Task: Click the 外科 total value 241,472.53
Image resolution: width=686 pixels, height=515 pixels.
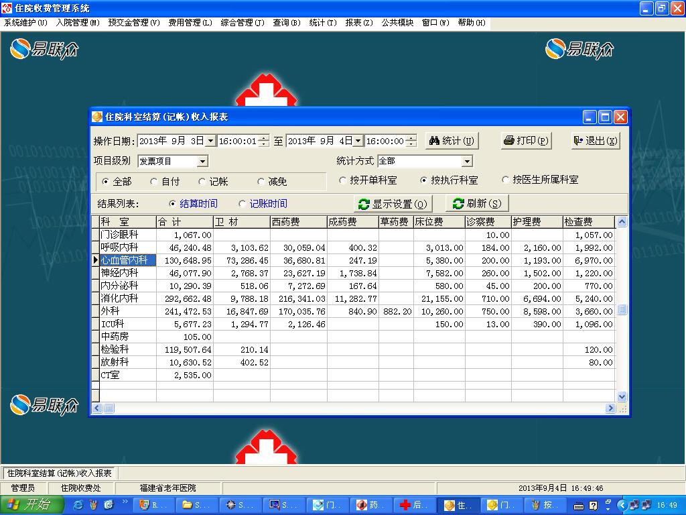Action: pos(185,311)
